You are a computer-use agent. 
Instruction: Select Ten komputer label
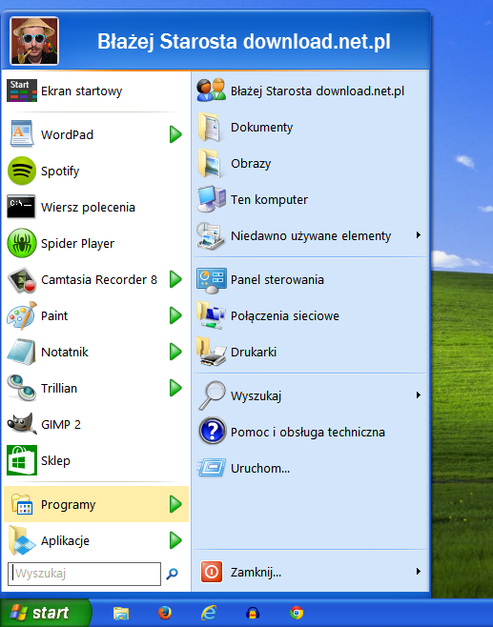coord(269,199)
